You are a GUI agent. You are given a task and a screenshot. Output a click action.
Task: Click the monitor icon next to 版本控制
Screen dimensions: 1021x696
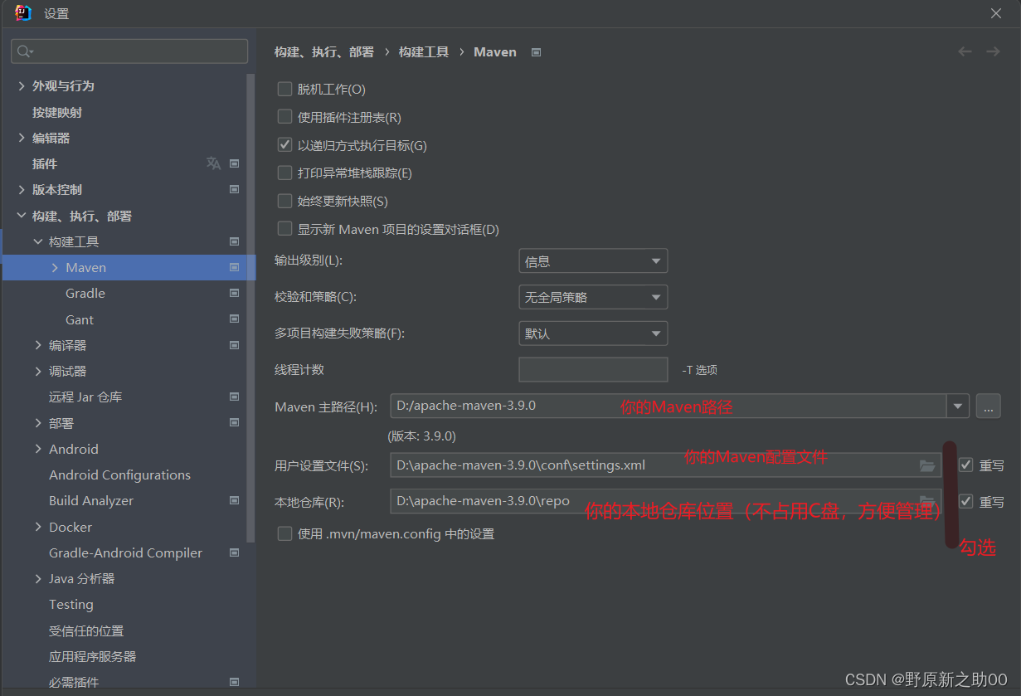(234, 189)
